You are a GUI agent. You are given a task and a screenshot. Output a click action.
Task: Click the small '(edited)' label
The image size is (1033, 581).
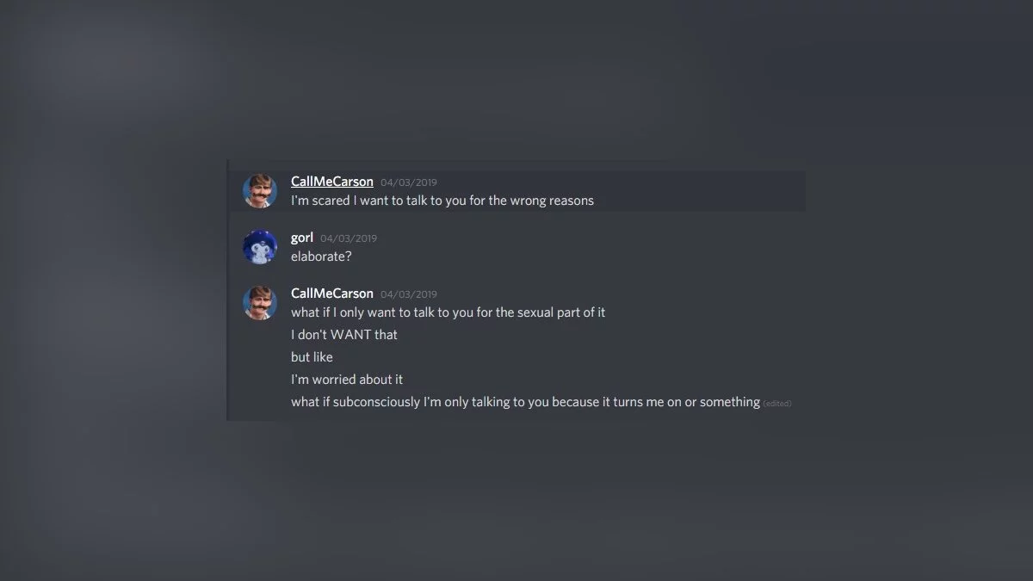776,404
